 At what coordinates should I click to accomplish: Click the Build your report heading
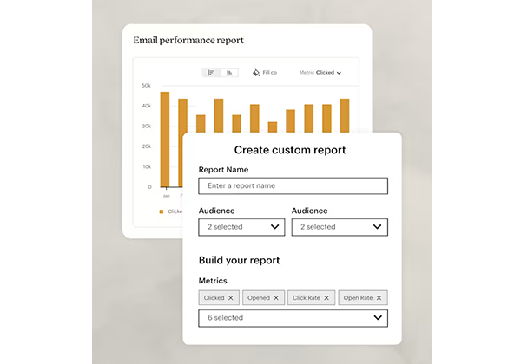pyautogui.click(x=240, y=260)
